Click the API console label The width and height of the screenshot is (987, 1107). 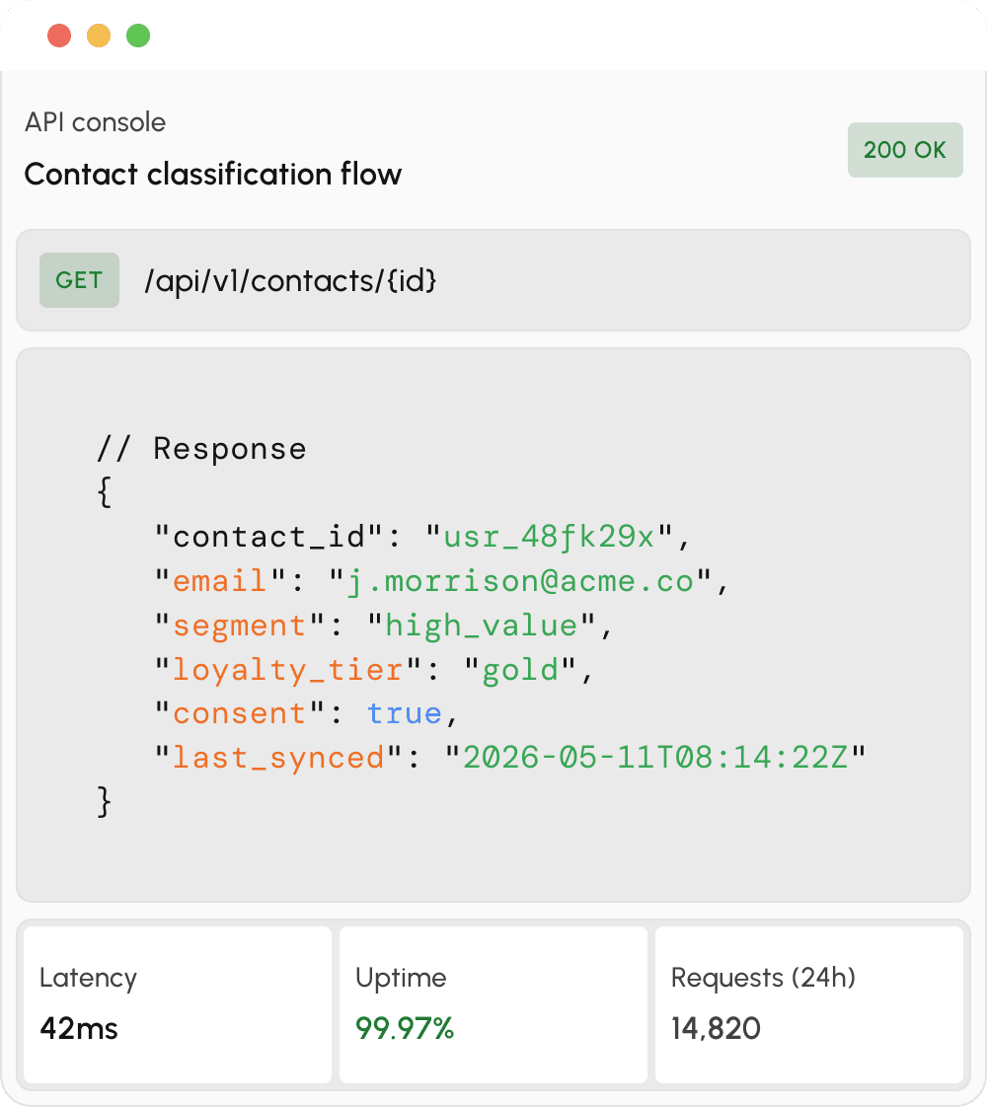(x=96, y=122)
